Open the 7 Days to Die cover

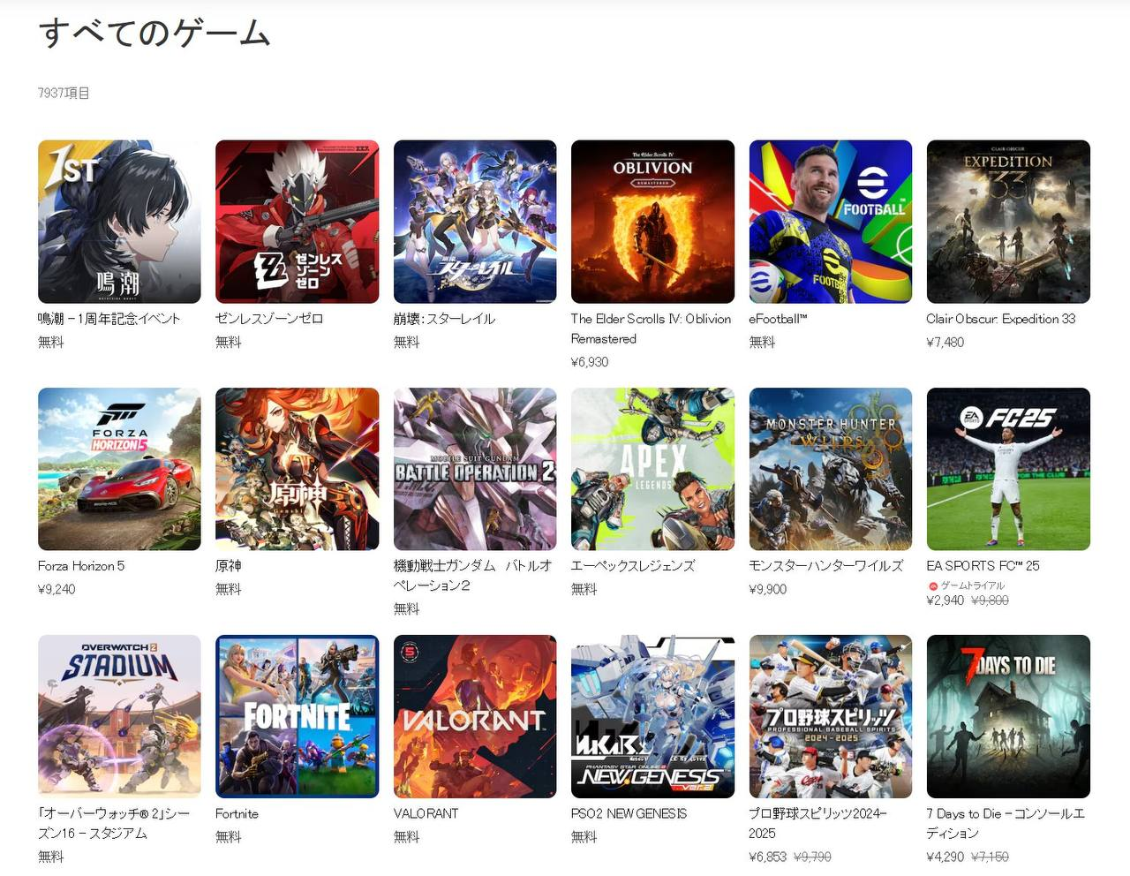(x=1008, y=716)
